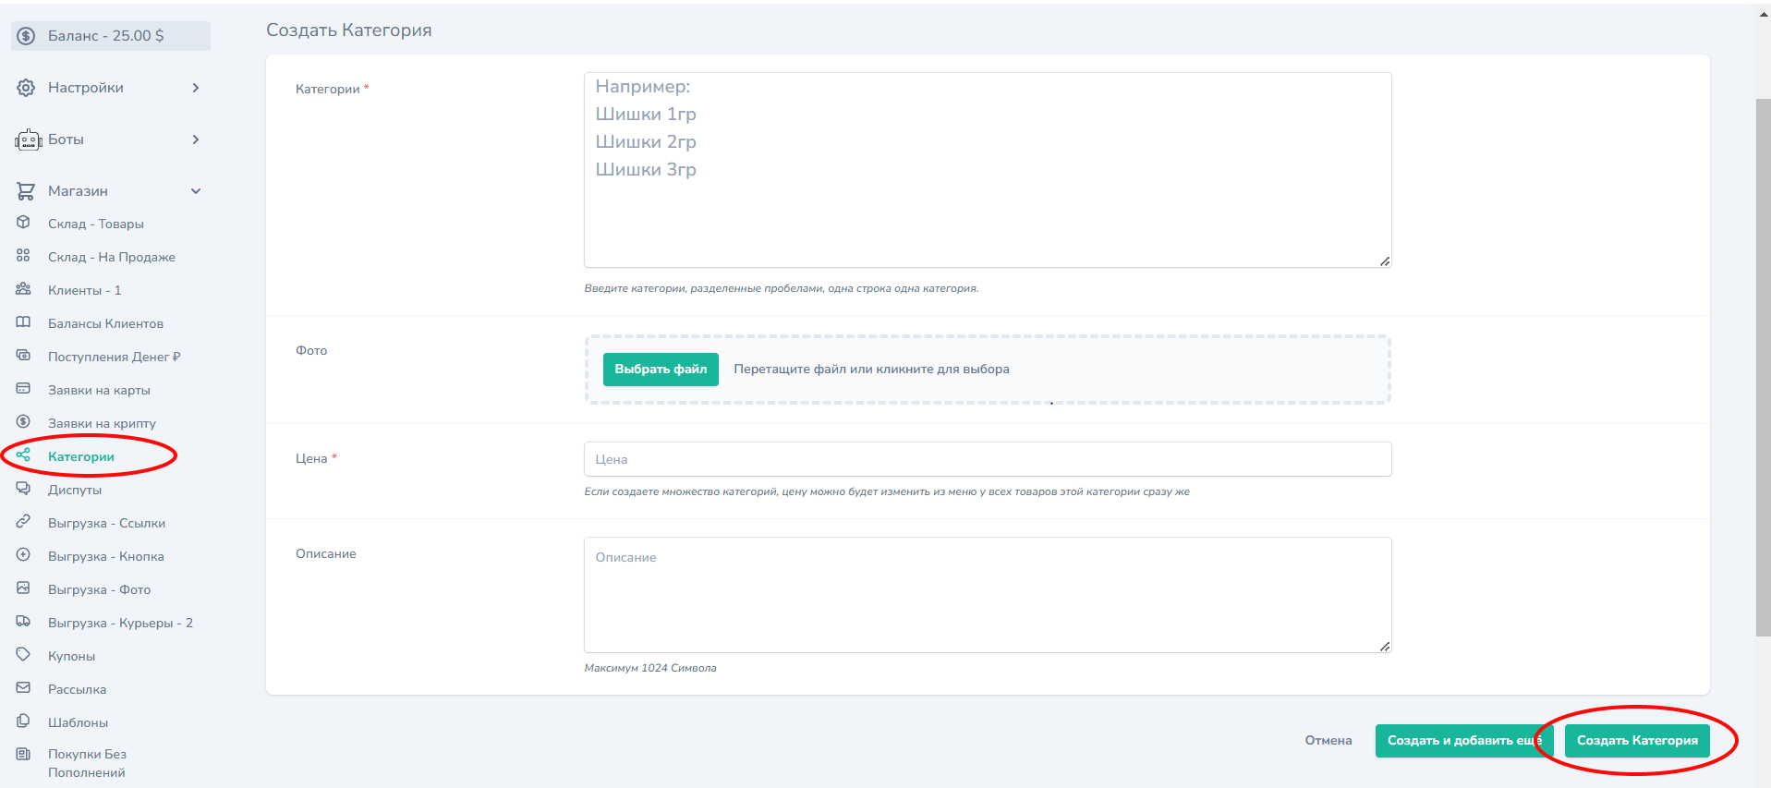
Task: Click the Создать Категория button
Action: [1637, 741]
